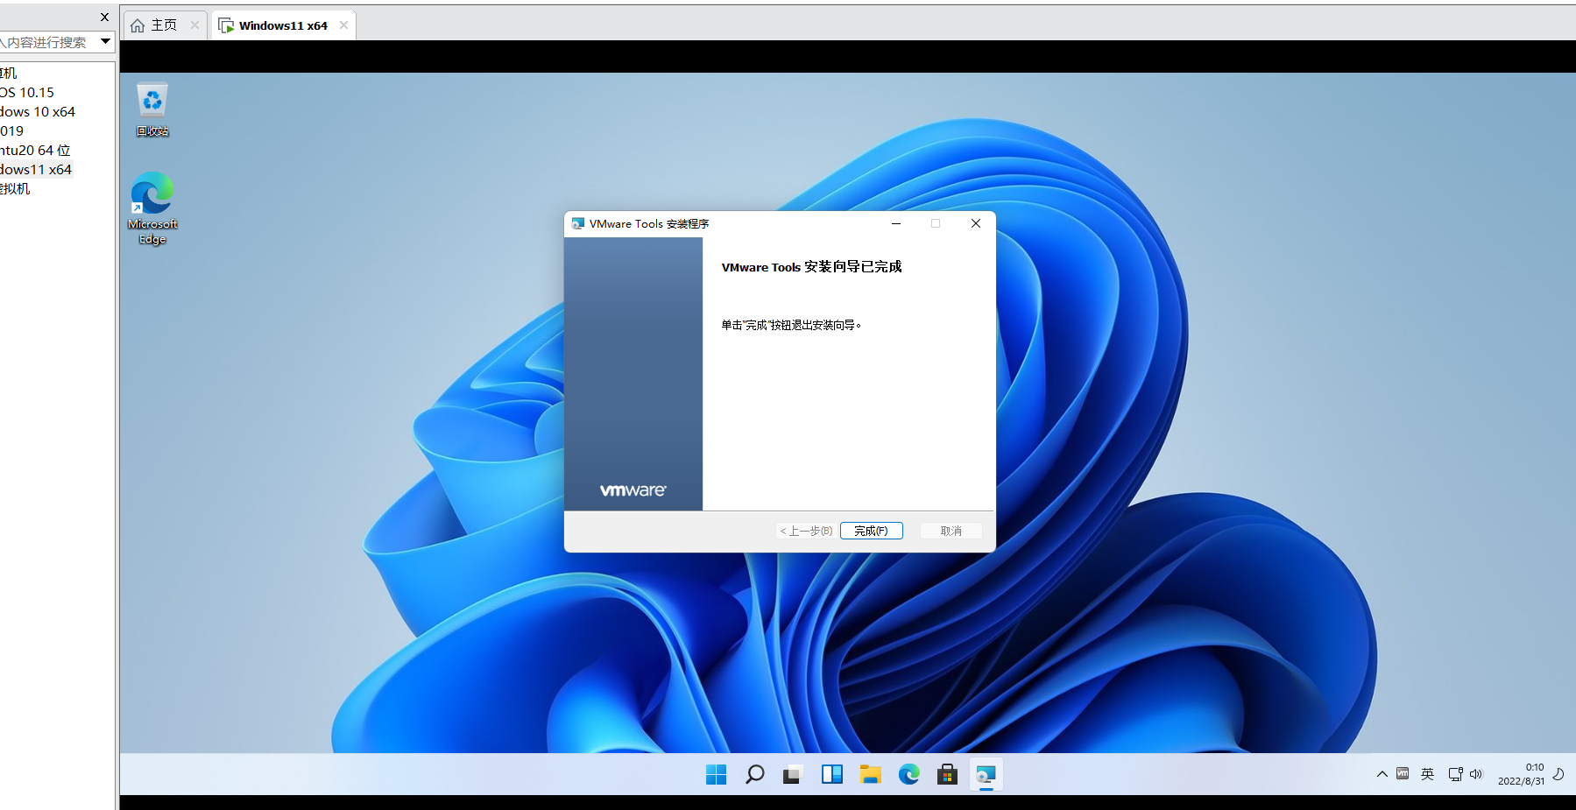The height and width of the screenshot is (810, 1576).
Task: Open Task View on the taskbar
Action: (793, 774)
